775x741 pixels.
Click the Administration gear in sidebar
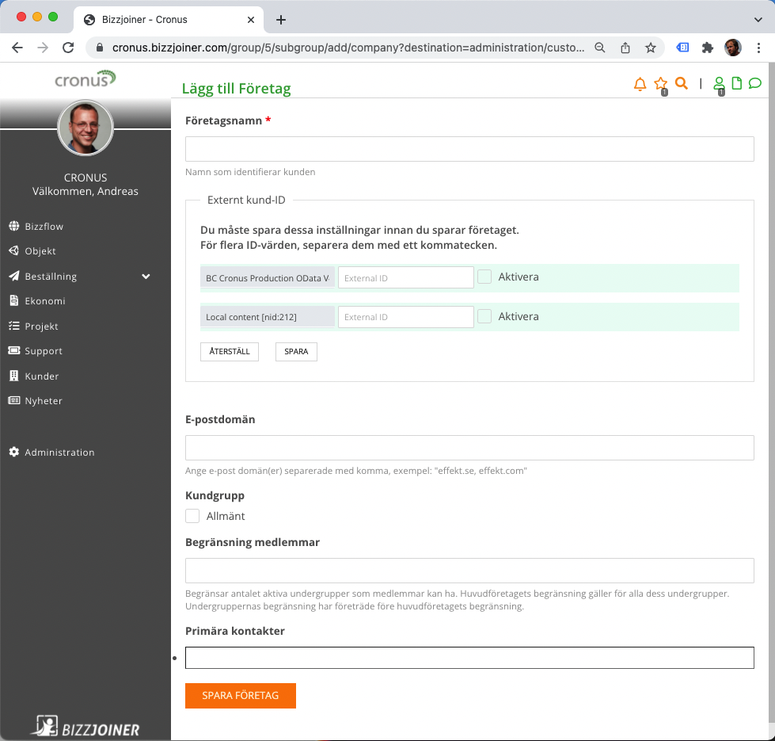pos(13,452)
